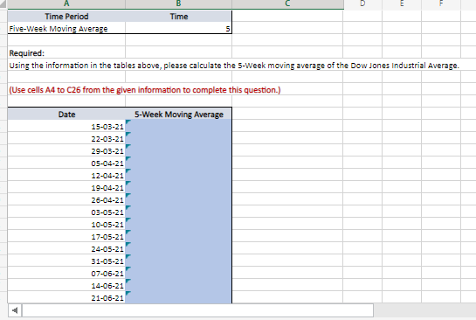Select date cell 31-05-21
Viewport: 476px width, 320px height.
point(66,261)
